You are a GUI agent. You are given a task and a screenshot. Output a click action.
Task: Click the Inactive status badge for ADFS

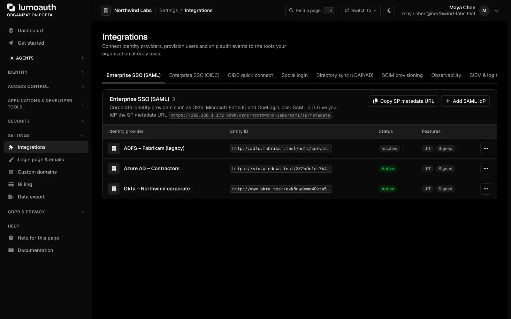click(x=389, y=149)
